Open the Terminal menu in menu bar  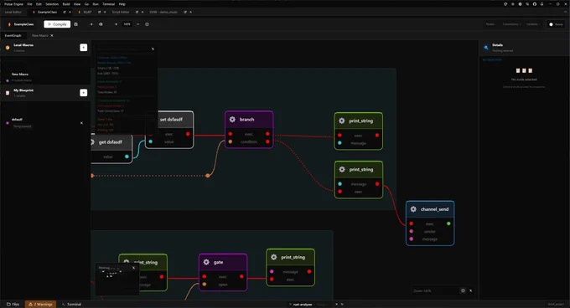(108, 4)
